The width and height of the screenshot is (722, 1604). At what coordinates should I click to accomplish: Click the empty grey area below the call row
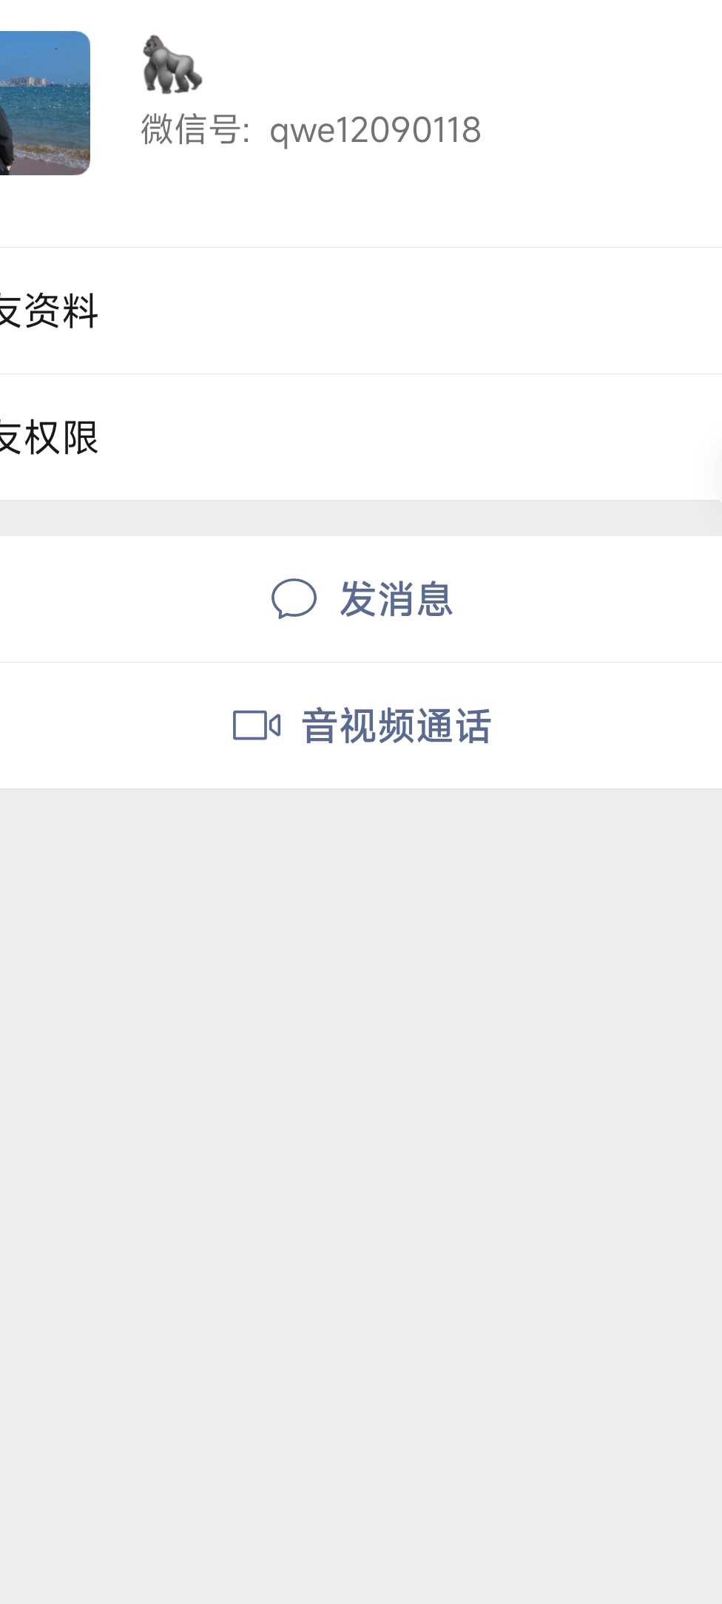361,1183
